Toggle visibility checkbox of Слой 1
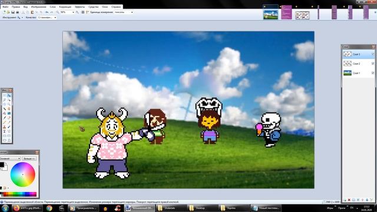Viewport: 377px width, 212px height. tap(373, 73)
